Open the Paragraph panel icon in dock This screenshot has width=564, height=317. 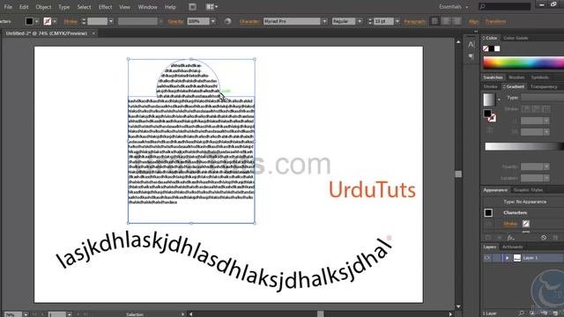tap(471, 56)
